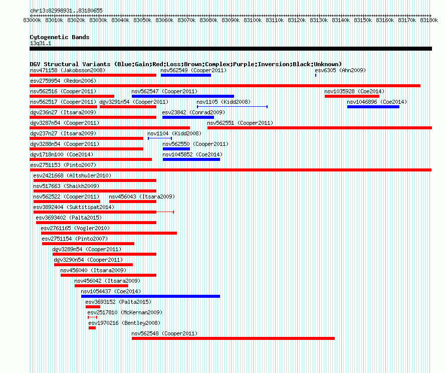Open the esv6305 (Ahn2009) variant label
The width and height of the screenshot is (446, 373).
tap(340, 70)
